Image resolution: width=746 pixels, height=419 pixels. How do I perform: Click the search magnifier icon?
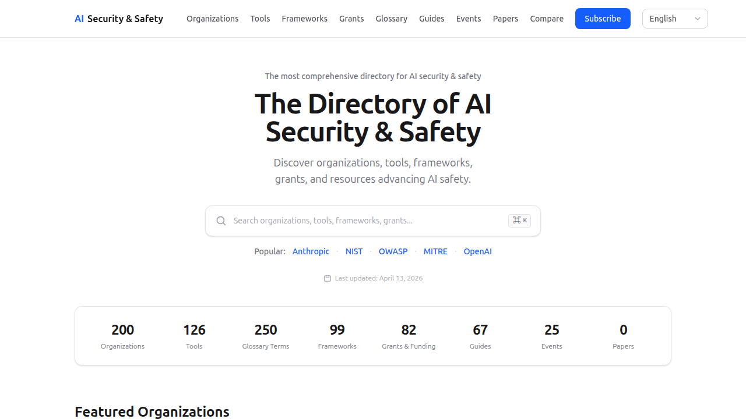(x=221, y=221)
